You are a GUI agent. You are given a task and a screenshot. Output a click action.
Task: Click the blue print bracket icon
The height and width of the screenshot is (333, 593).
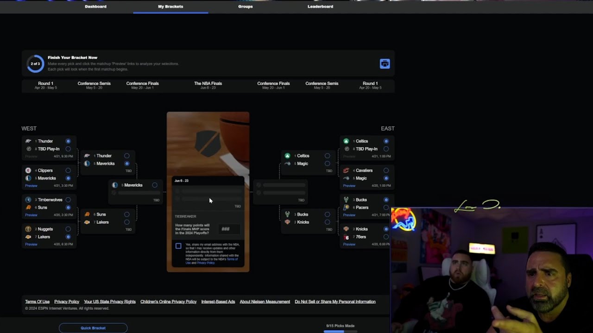point(385,64)
